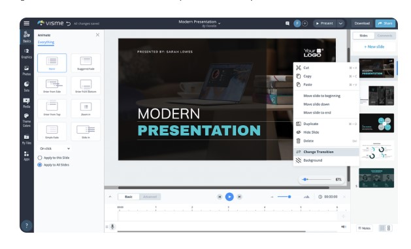Click the speaker volume icon
Image resolution: width=411 pixels, height=249 pixels.
point(344,226)
